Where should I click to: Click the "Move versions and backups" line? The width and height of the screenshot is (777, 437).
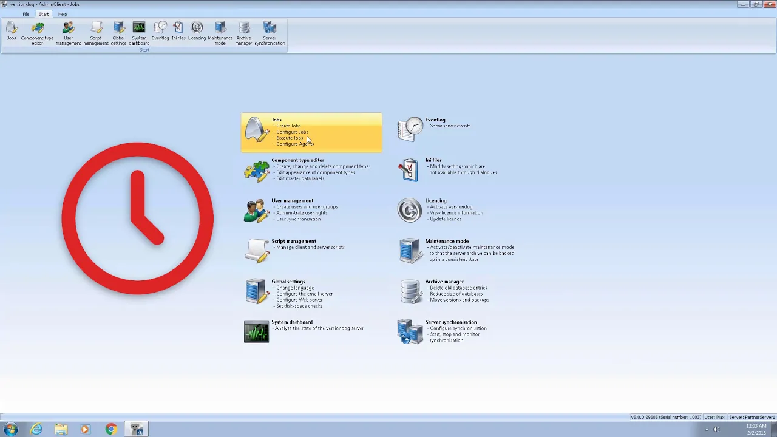click(x=458, y=300)
